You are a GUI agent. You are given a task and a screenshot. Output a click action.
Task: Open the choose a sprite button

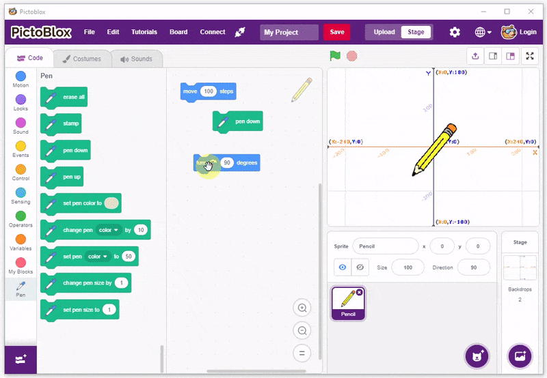(477, 355)
